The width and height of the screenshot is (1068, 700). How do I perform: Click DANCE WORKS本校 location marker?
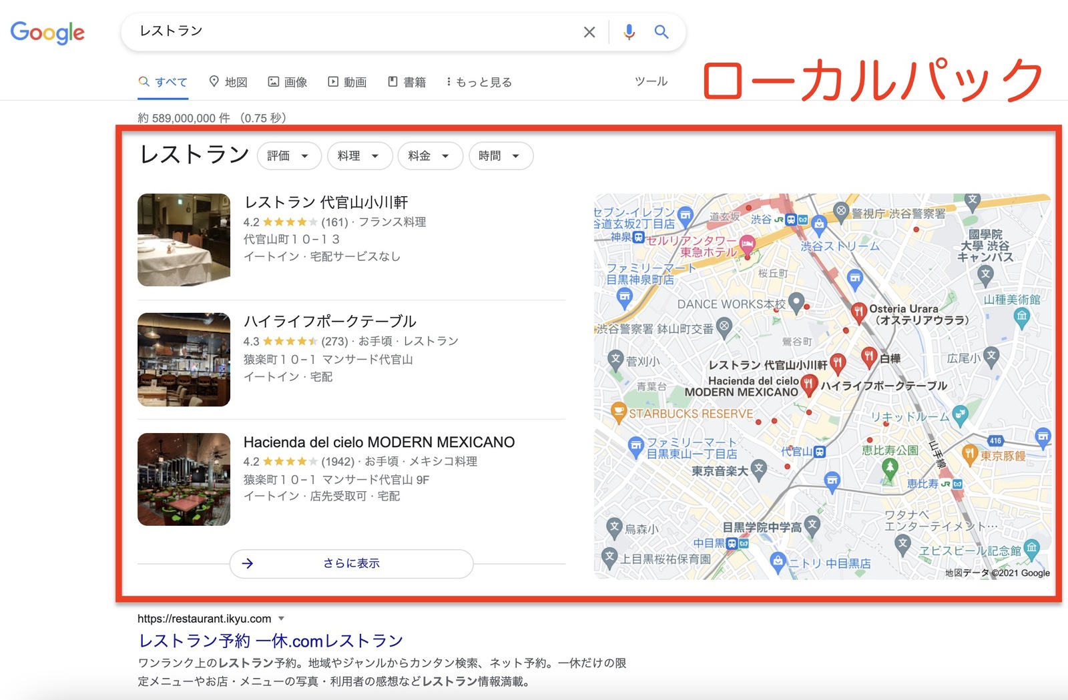[796, 302]
